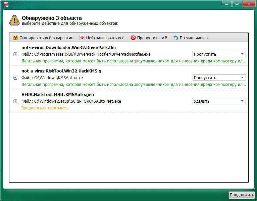This screenshot has width=257, height=201.
Task: Click the blue undo arrow default icon
Action: click(176, 38)
